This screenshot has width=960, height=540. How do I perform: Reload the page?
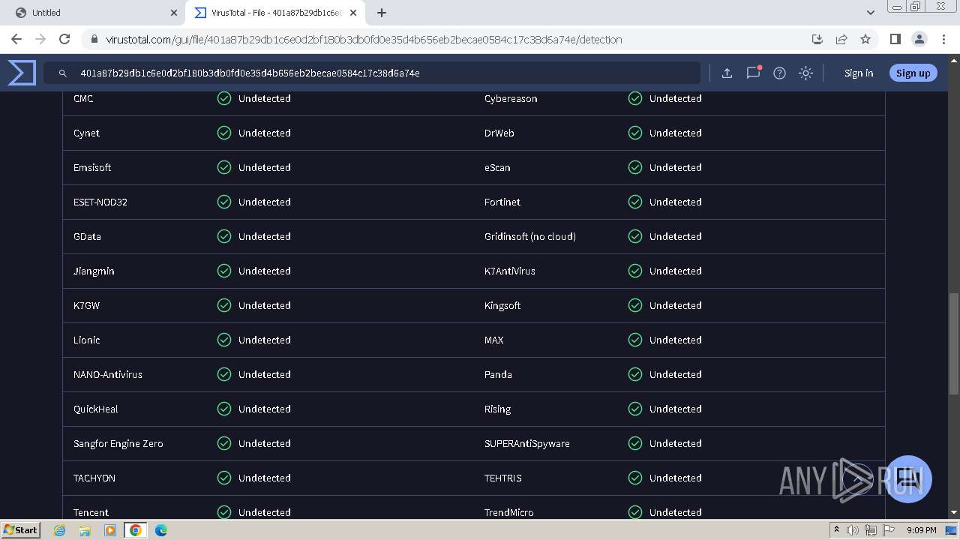click(x=64, y=39)
